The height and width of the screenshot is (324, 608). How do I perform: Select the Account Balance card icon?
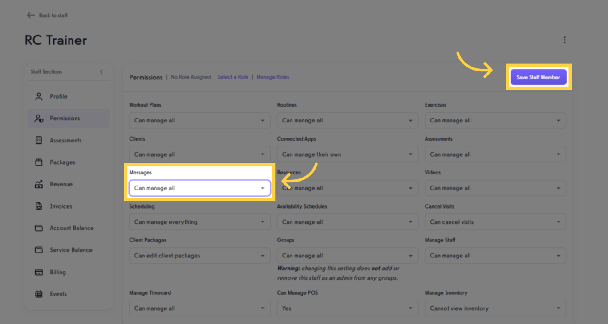40,228
